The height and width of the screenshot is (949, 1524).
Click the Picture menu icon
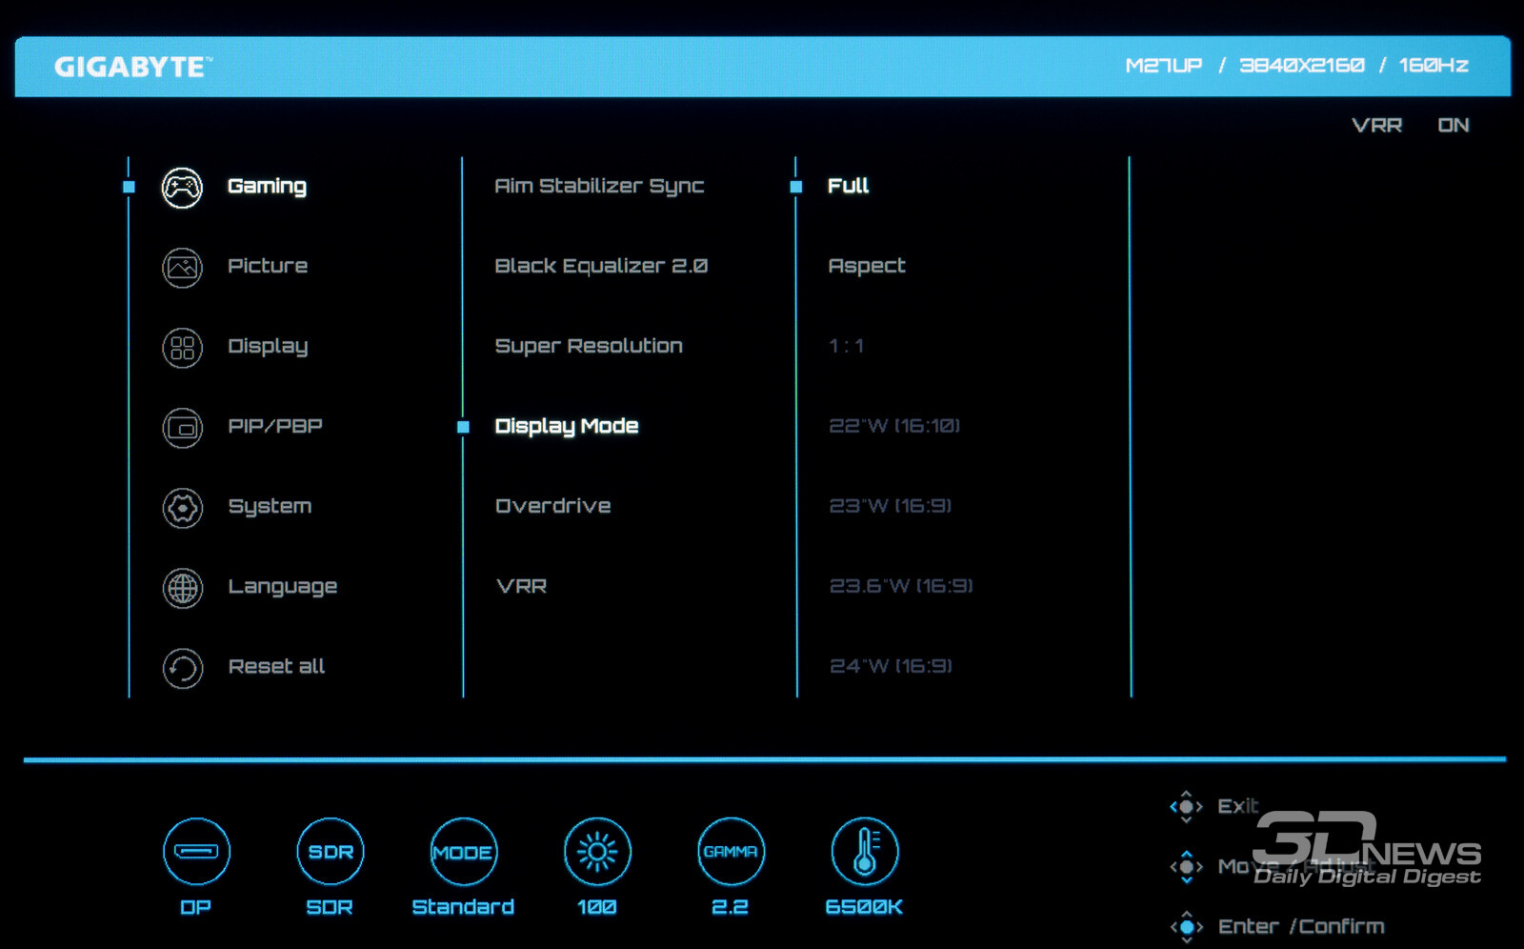coord(182,268)
